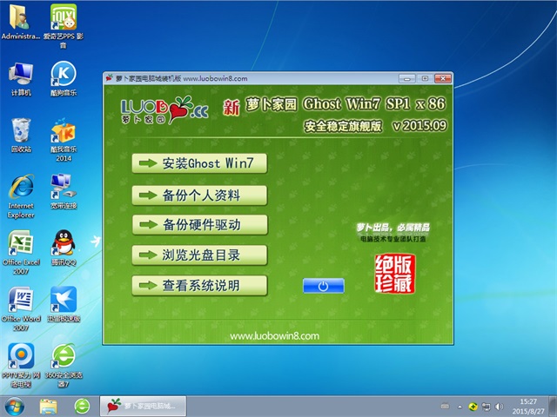Launch 腾讯QQ penguin icon
The image size is (557, 417).
pyautogui.click(x=63, y=244)
